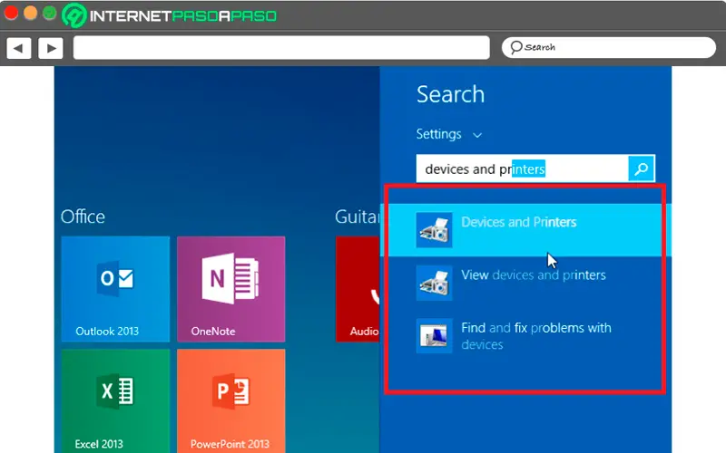
Task: Click the back arrow browser button
Action: [19, 48]
